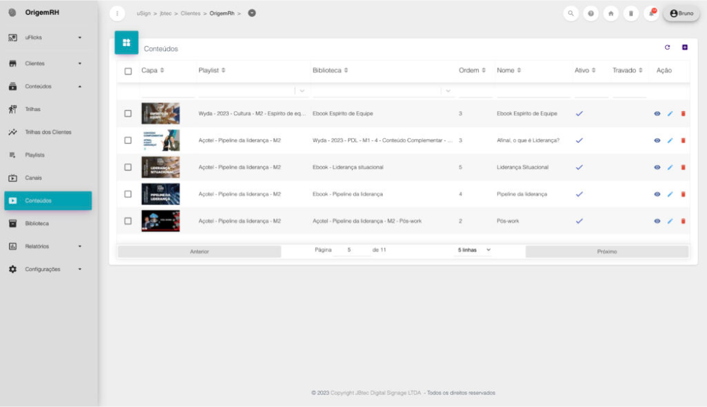The height and width of the screenshot is (407, 707).
Task: Expand the Playlist filter dropdown
Action: (302, 91)
